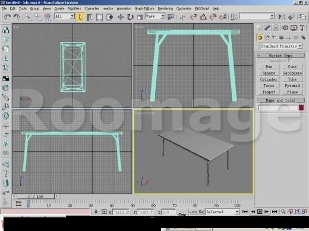Click Zoom viewport navigation tool
309x231 pixels.
tap(283, 211)
